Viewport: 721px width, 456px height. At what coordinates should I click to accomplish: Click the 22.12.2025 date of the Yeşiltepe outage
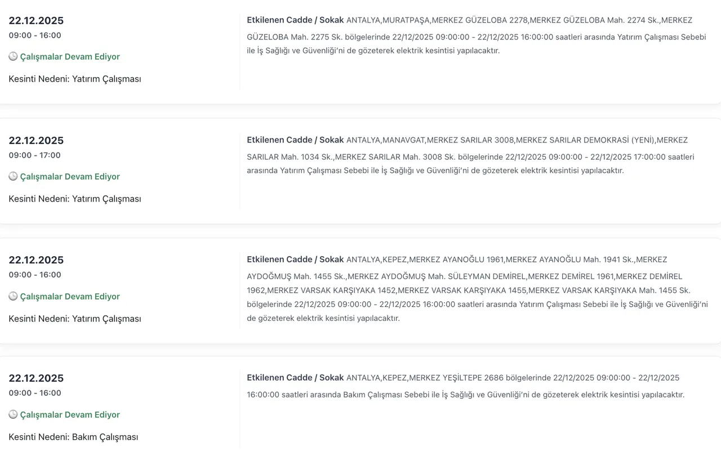click(36, 378)
